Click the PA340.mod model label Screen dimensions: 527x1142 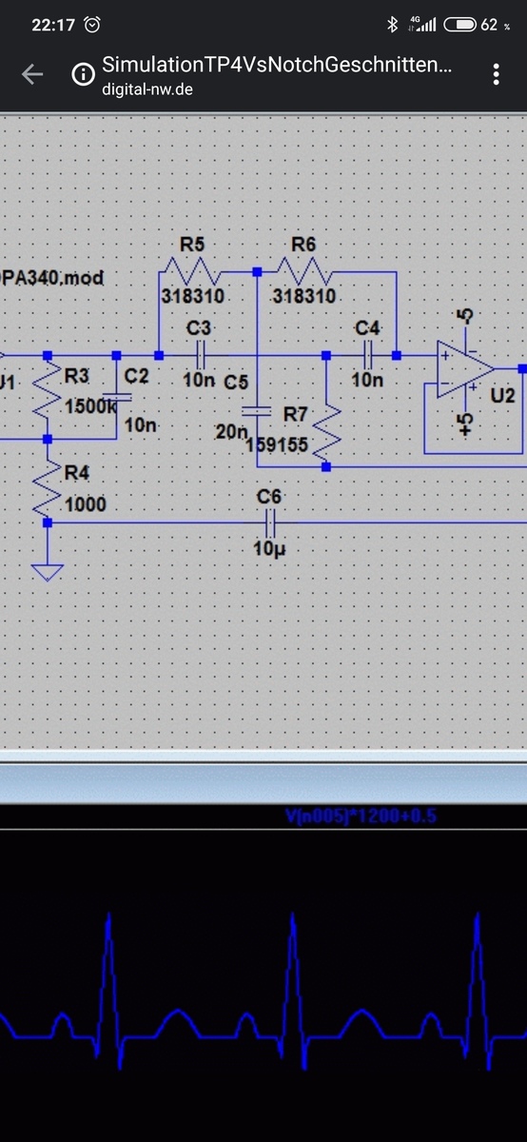pos(52,279)
